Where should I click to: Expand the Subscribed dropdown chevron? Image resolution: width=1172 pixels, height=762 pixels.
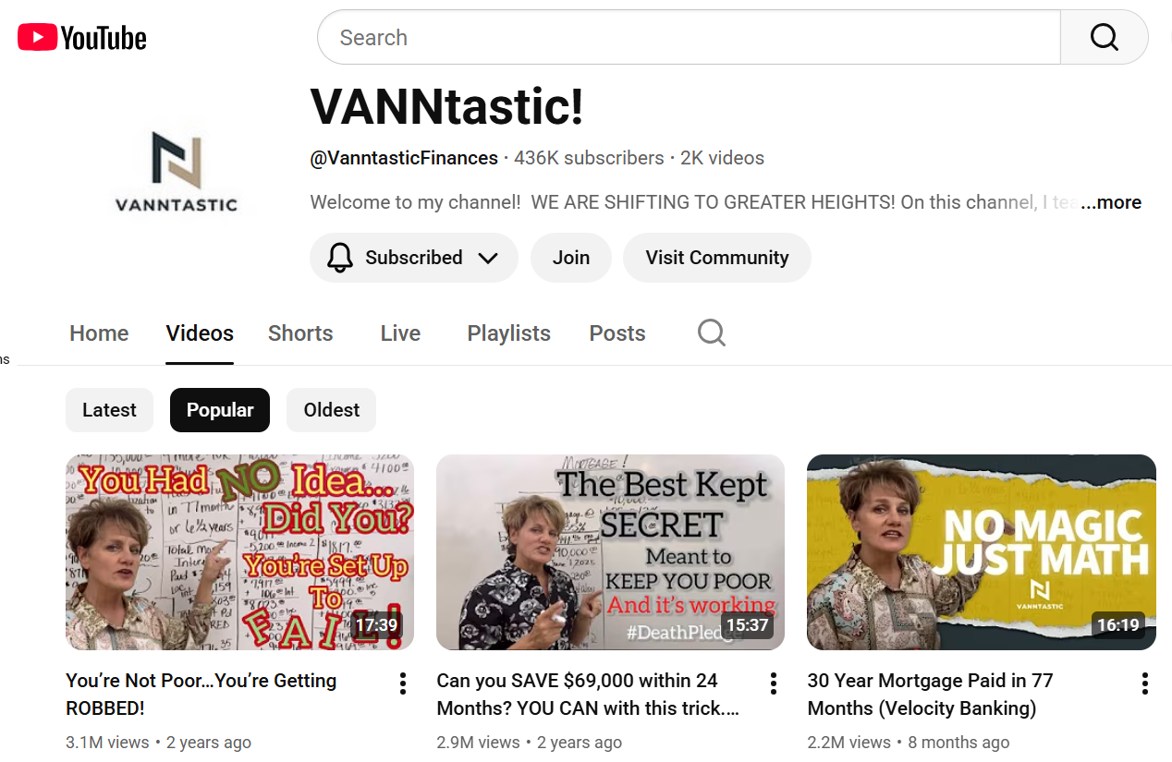pyautogui.click(x=488, y=258)
